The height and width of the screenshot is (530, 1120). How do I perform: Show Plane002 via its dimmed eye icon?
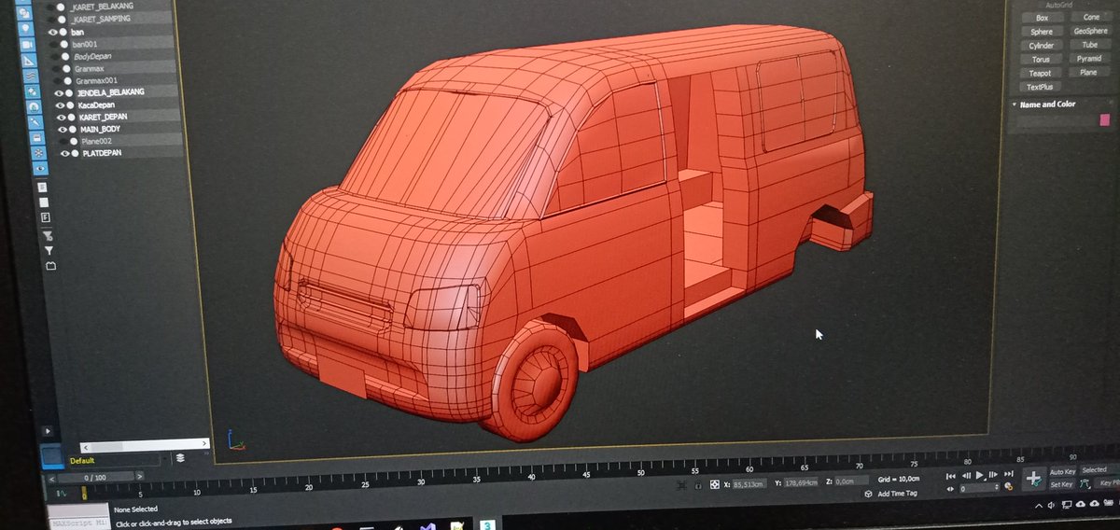coord(63,141)
